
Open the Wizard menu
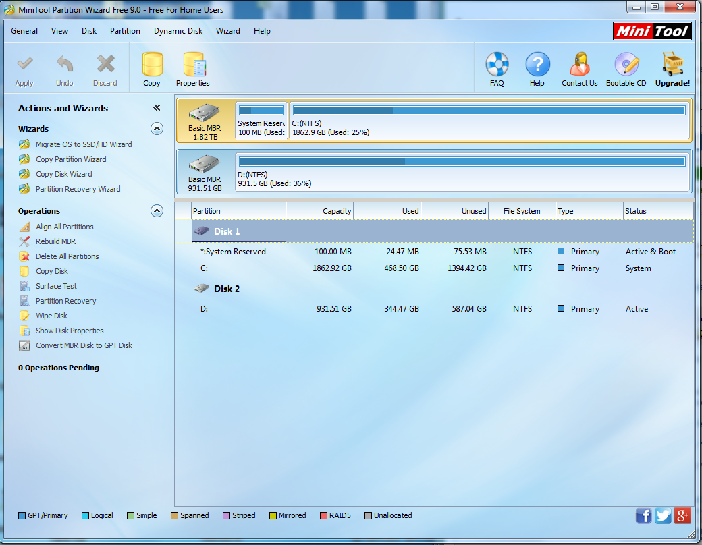[x=228, y=31]
